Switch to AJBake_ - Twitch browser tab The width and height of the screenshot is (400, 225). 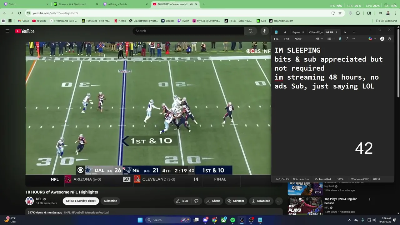(125, 4)
